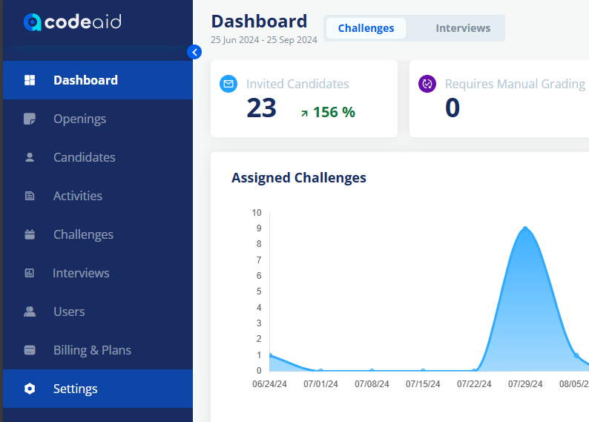This screenshot has width=589, height=422.
Task: Click the Interviews chart icon
Action: 29,273
